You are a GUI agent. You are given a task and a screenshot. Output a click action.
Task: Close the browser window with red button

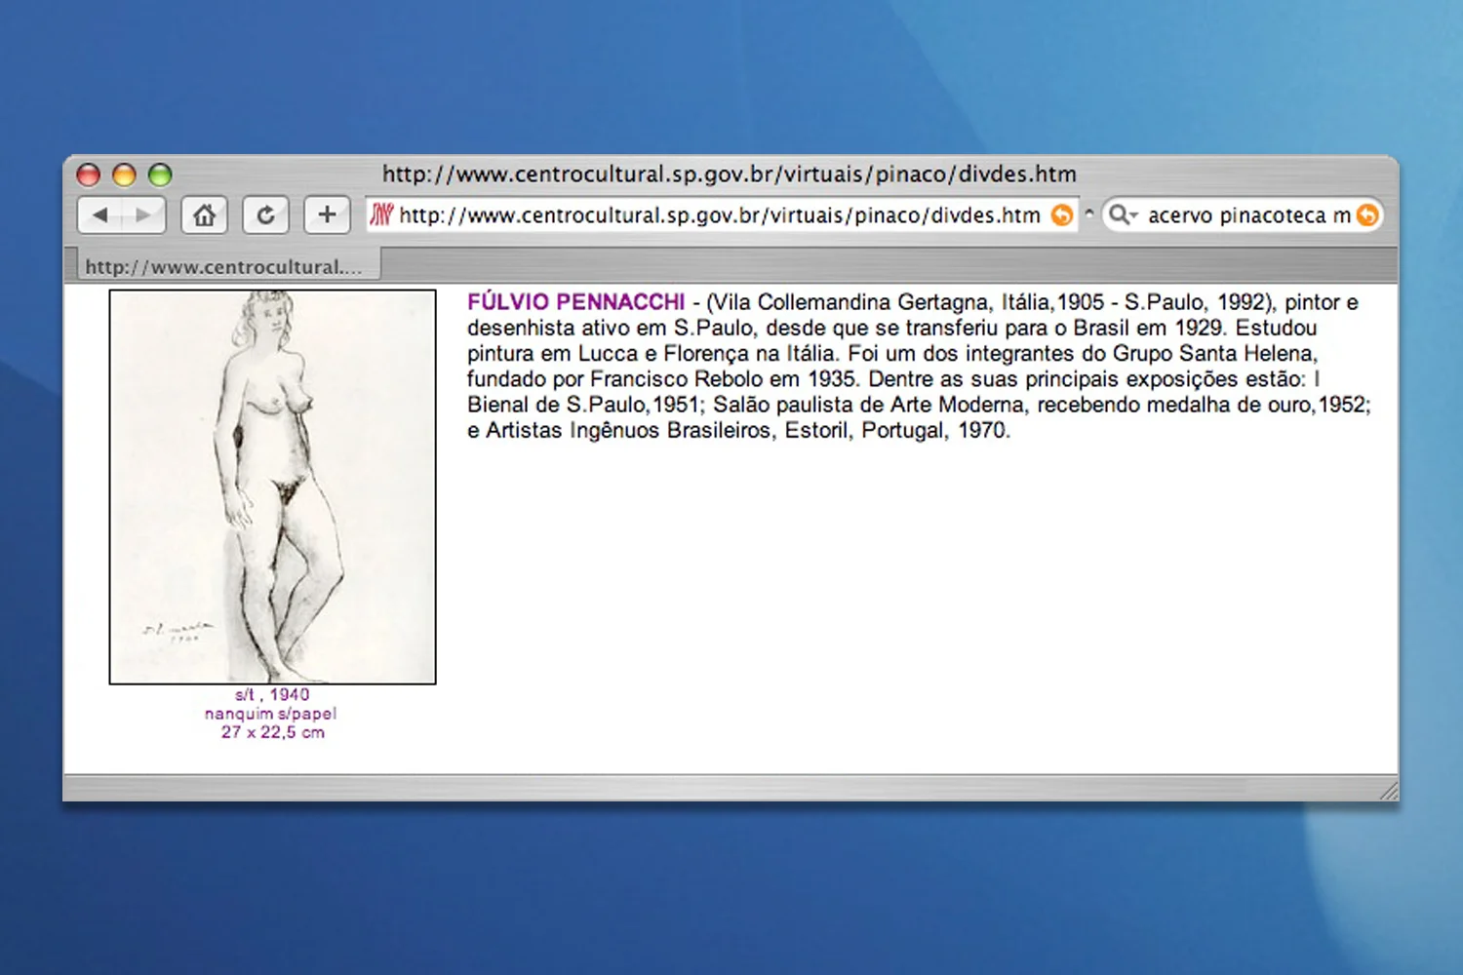coord(89,175)
